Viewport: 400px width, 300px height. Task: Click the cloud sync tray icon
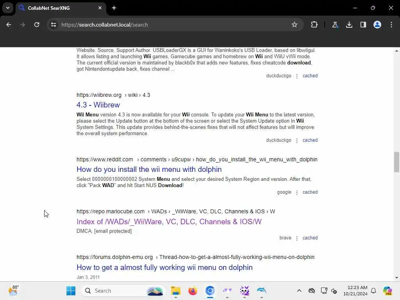click(312, 291)
